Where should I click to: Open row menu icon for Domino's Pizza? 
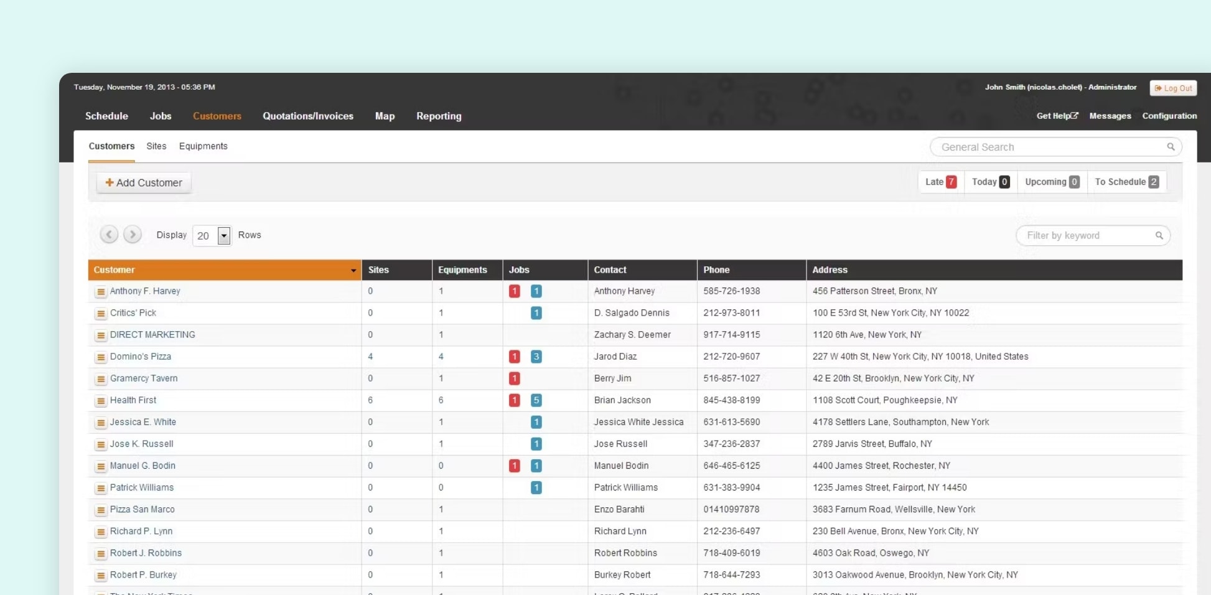pyautogui.click(x=100, y=357)
